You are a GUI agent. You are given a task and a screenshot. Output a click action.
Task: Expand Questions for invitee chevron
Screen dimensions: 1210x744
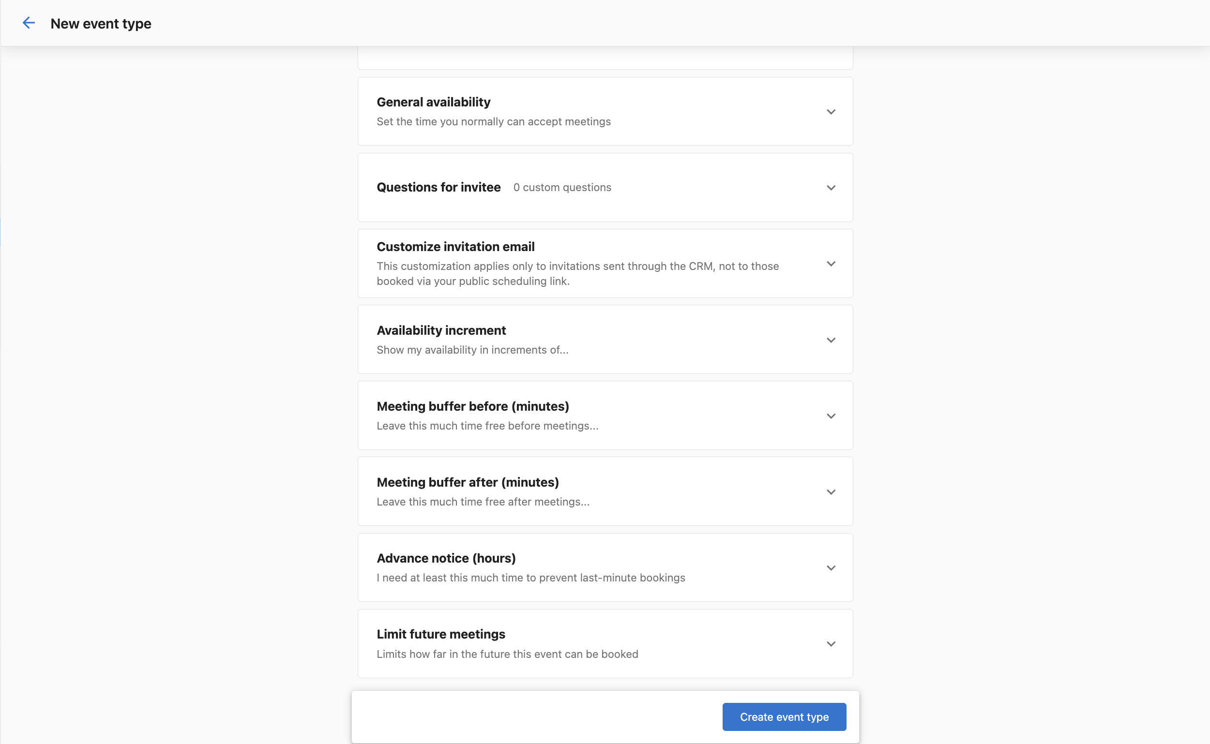pyautogui.click(x=831, y=188)
